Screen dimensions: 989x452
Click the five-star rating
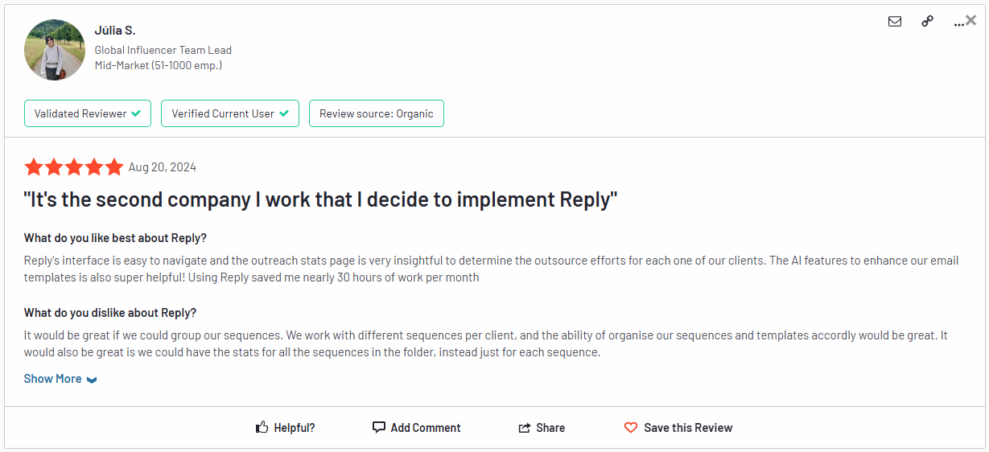73,167
